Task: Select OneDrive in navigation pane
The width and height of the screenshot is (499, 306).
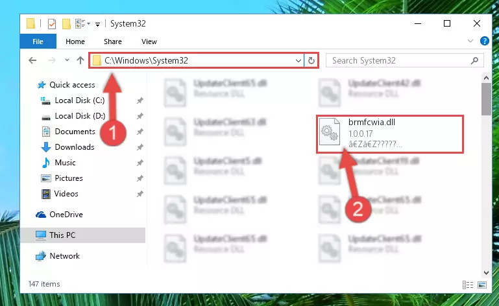Action: coord(66,215)
